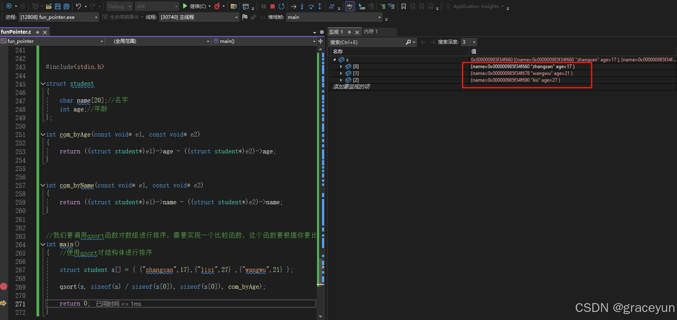
Task: Open the x64 platform dropdown
Action: click(x=157, y=6)
